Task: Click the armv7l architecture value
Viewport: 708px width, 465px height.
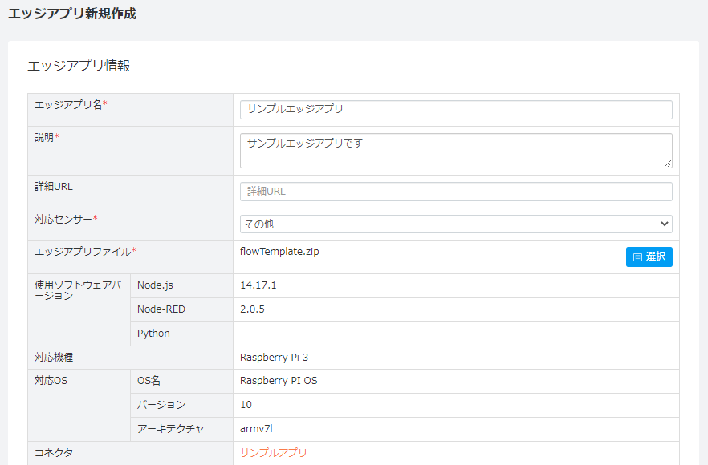Action: pos(256,428)
